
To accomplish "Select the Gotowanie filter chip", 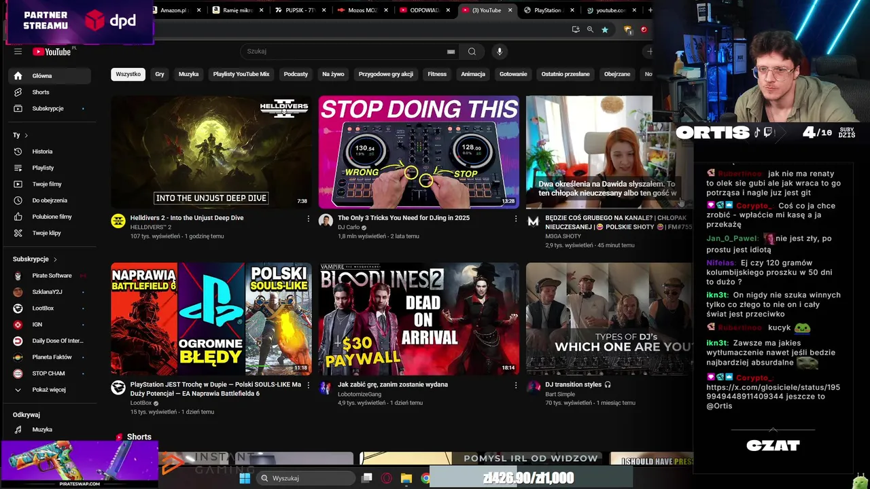I will pos(513,74).
